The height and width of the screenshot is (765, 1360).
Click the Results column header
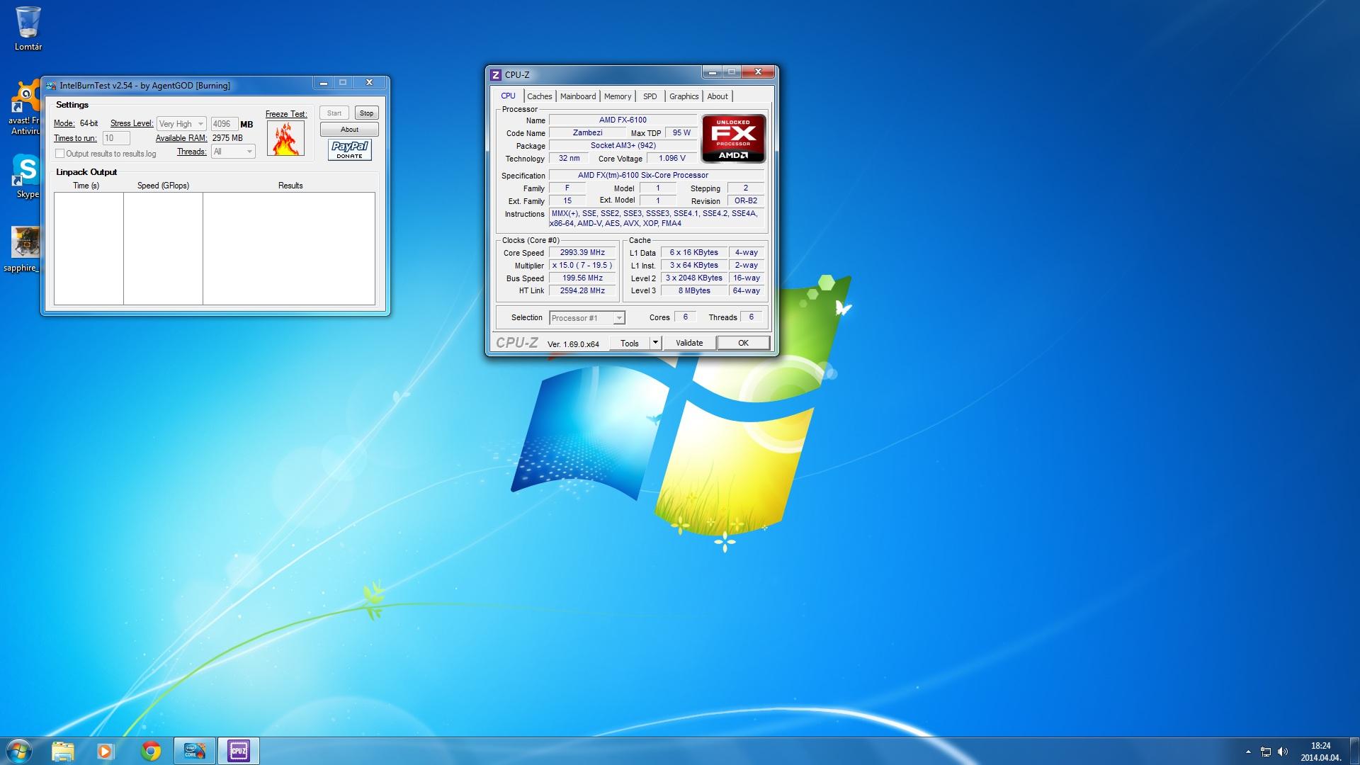tap(290, 186)
